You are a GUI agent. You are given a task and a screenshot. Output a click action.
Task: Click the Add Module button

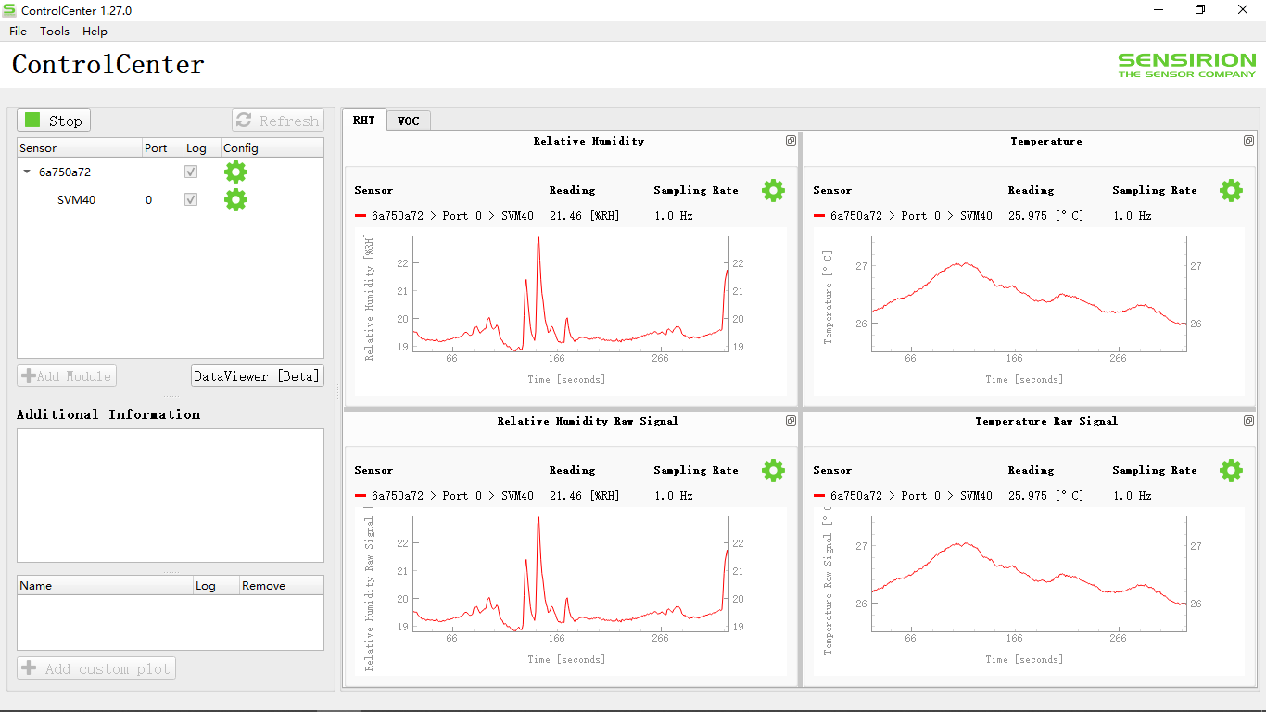(x=67, y=376)
